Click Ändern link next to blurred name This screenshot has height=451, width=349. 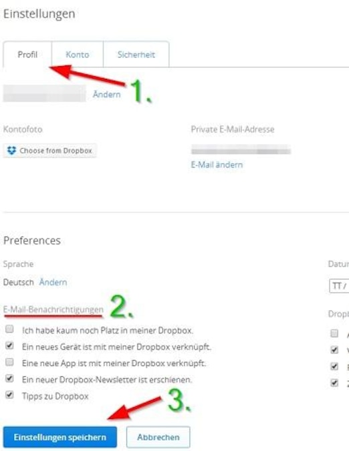pyautogui.click(x=106, y=94)
